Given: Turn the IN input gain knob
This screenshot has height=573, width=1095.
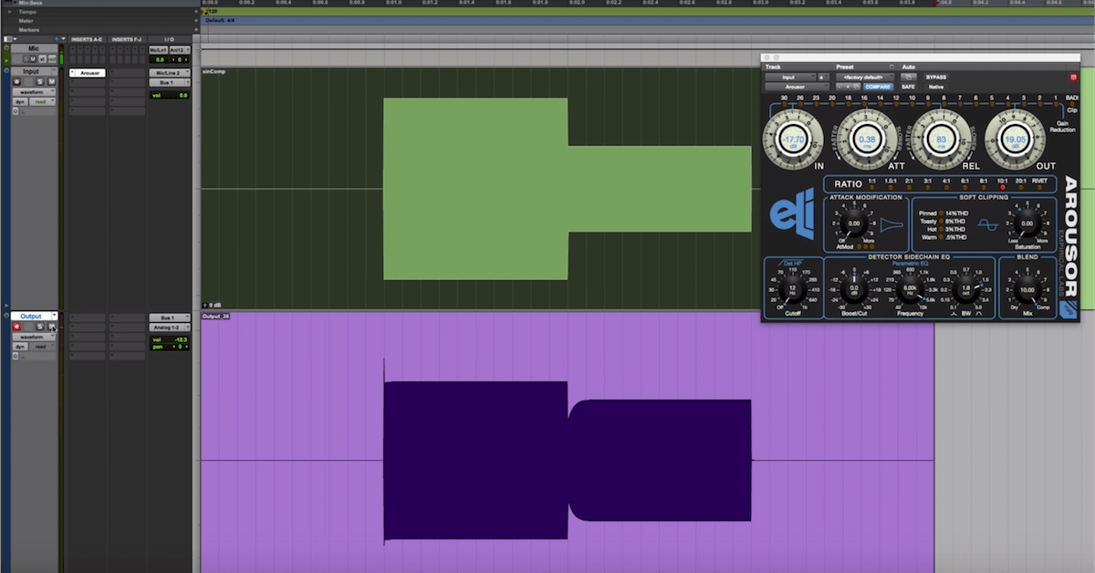Looking at the screenshot, I should click(x=791, y=141).
